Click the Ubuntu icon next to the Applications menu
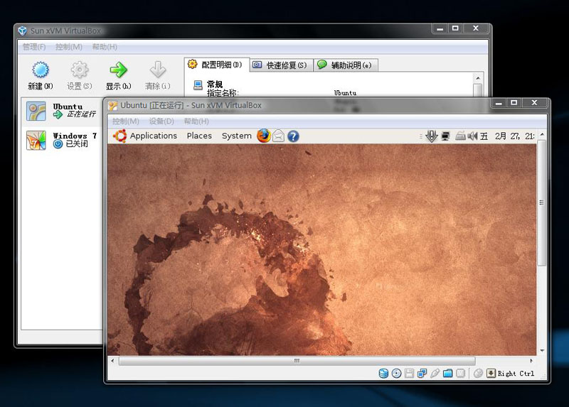Image resolution: width=569 pixels, height=407 pixels. (119, 136)
